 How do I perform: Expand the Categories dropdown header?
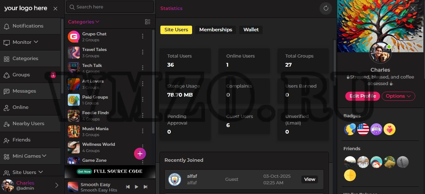83,22
